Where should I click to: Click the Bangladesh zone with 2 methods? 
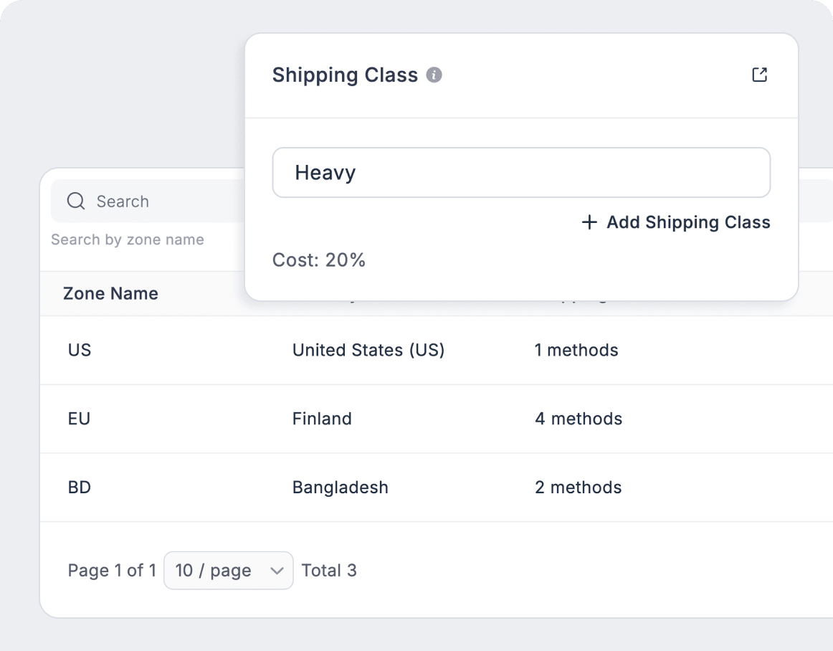340,488
